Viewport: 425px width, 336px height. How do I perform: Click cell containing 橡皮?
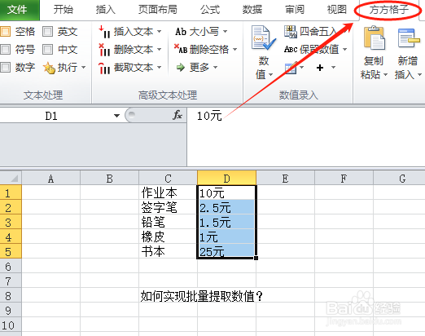pos(168,237)
